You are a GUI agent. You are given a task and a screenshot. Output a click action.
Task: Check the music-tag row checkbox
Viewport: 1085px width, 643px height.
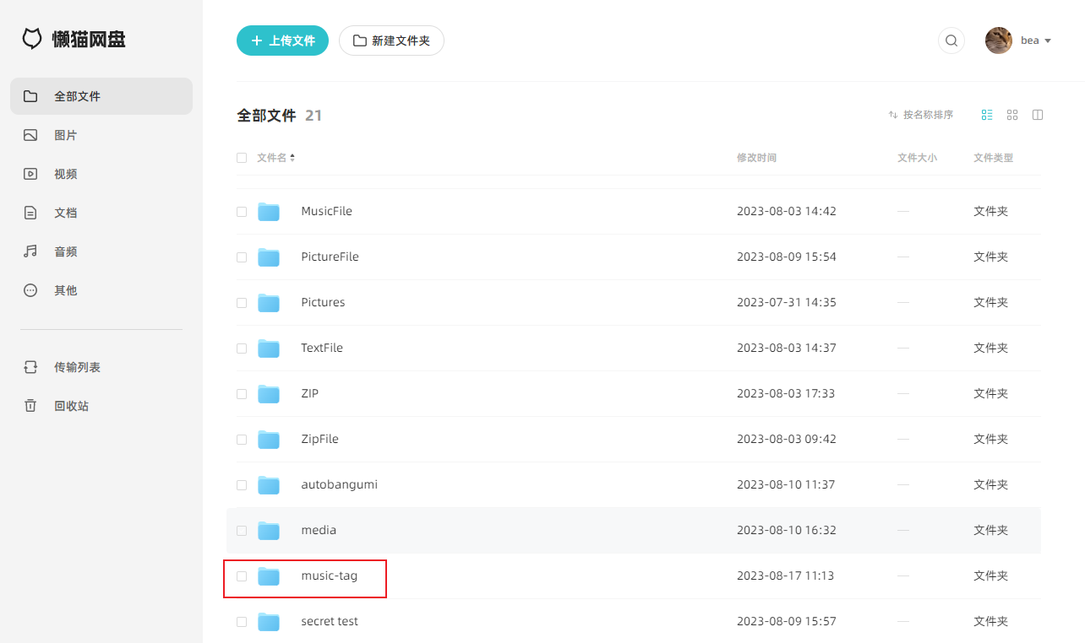click(x=242, y=576)
